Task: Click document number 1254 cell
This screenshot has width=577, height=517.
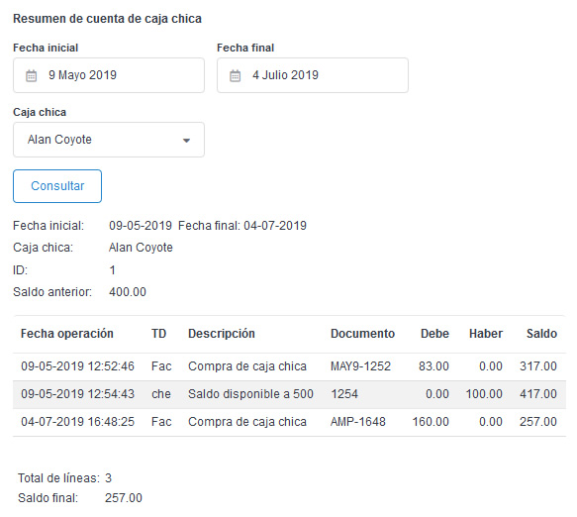Action: pyautogui.click(x=344, y=394)
